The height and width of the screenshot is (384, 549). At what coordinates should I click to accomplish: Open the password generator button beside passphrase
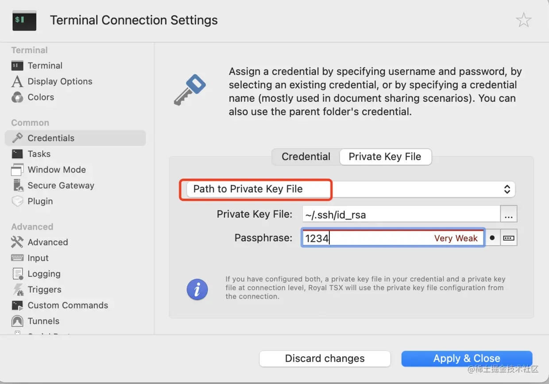coord(509,238)
